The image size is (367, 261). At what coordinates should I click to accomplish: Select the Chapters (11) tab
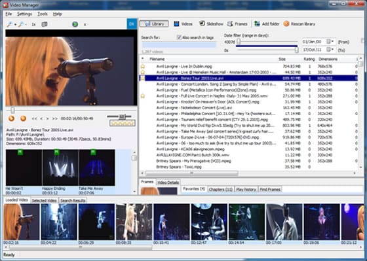pos(220,189)
